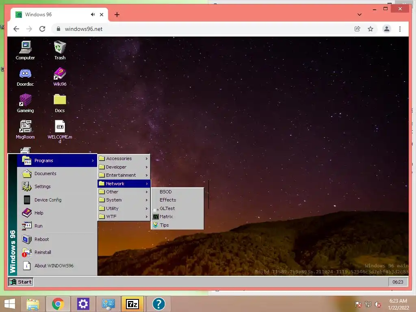Image resolution: width=416 pixels, height=312 pixels.
Task: Click the Device Config phone icon
Action: pyautogui.click(x=27, y=200)
